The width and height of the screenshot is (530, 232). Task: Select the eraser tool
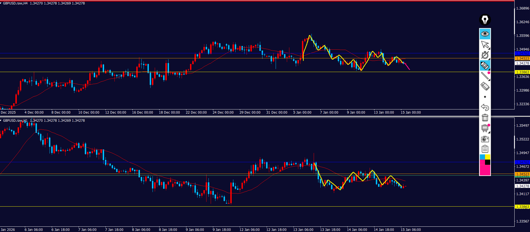pos(485,86)
